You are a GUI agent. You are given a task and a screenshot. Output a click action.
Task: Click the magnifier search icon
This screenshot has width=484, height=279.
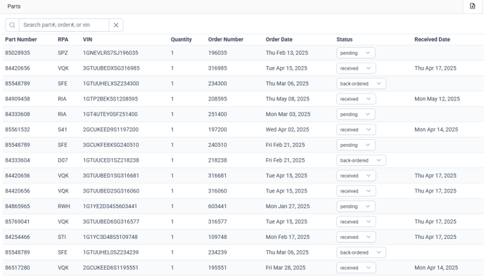(x=12, y=25)
